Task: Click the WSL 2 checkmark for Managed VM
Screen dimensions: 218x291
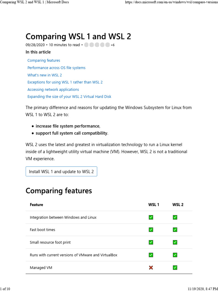Action: point(175,268)
